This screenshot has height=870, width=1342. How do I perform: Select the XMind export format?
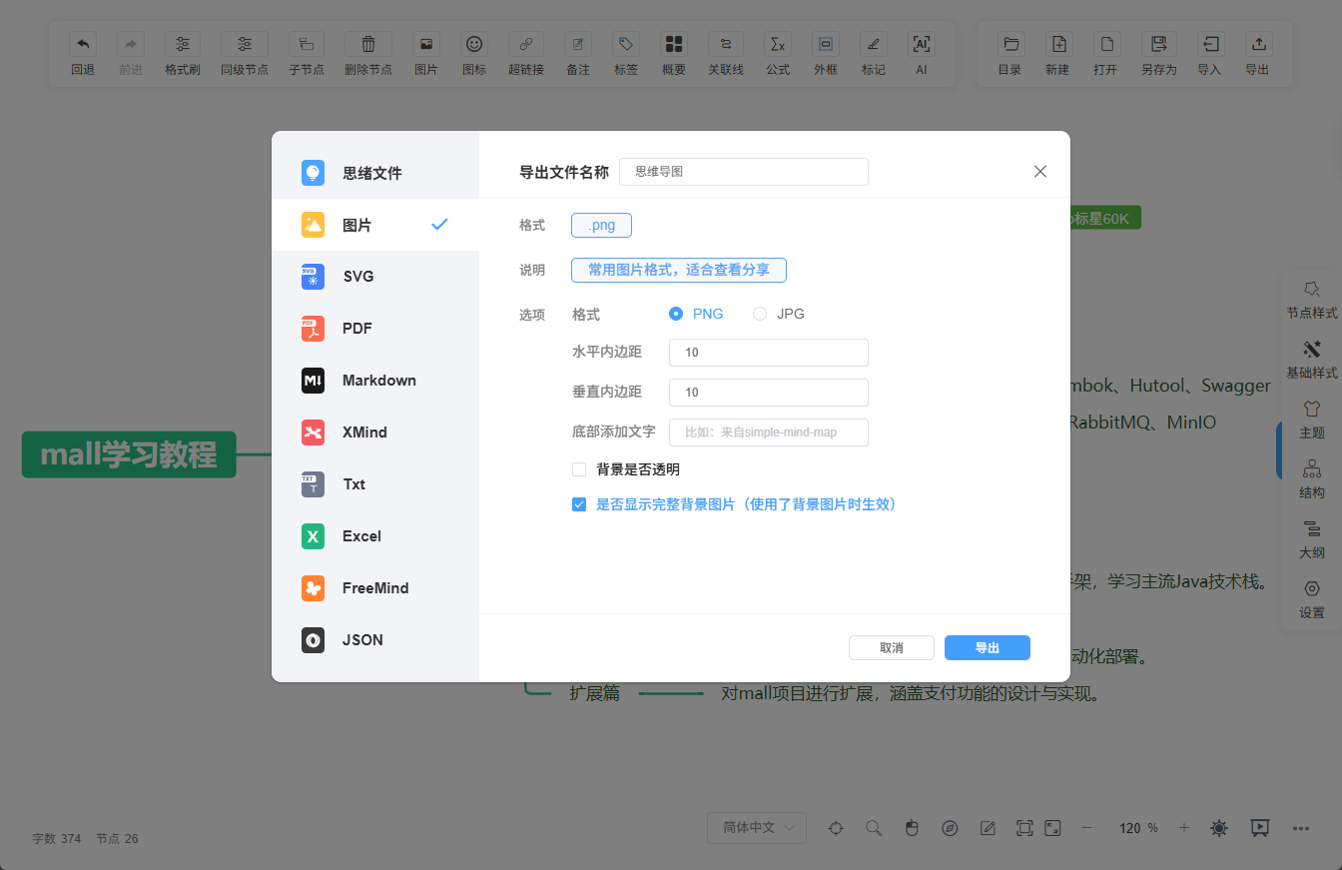pos(364,433)
